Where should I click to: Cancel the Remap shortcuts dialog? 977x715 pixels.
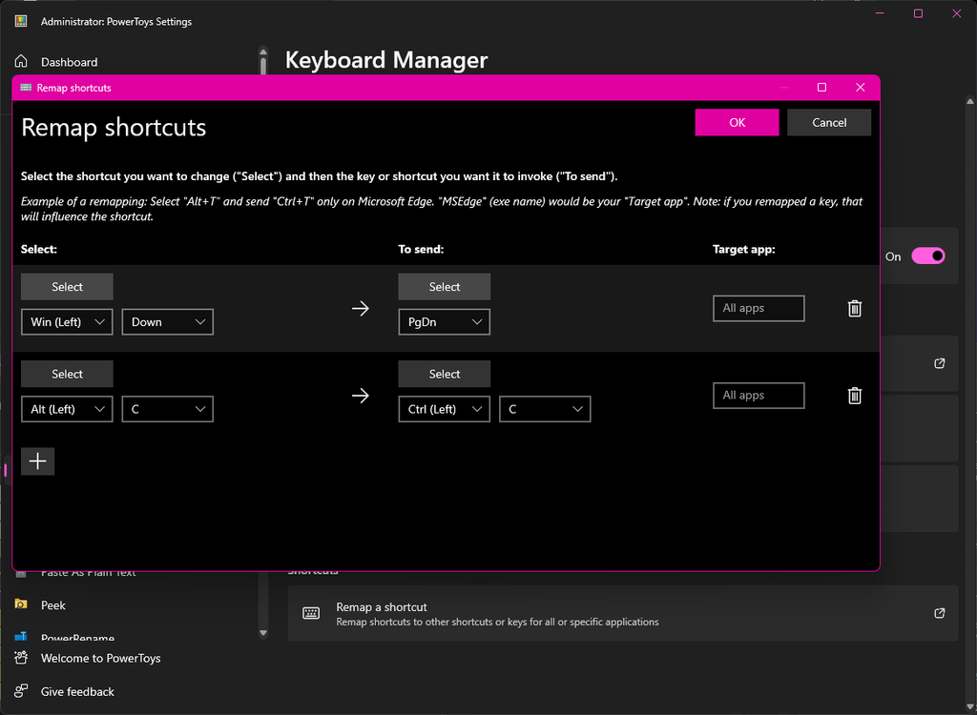pos(829,122)
